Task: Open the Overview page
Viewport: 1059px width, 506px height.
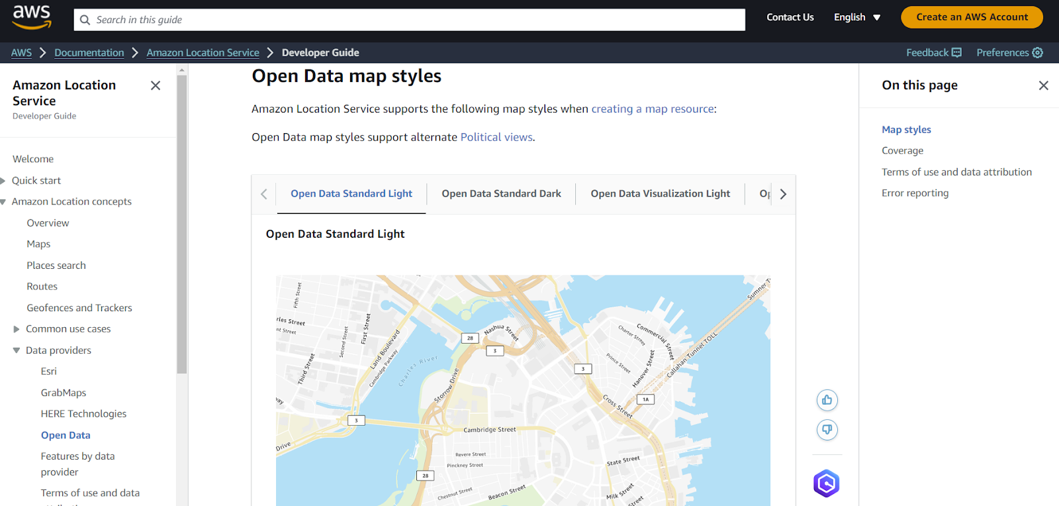Action: tap(48, 223)
